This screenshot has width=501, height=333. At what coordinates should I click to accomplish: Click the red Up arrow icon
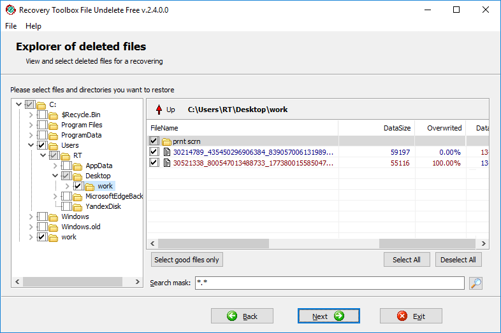[159, 110]
